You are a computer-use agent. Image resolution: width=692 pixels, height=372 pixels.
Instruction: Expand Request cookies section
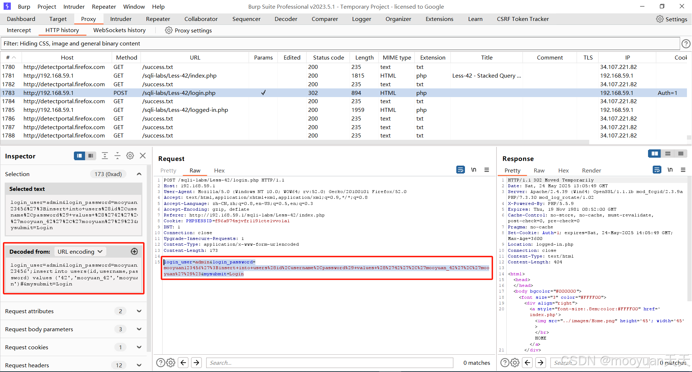click(x=139, y=347)
